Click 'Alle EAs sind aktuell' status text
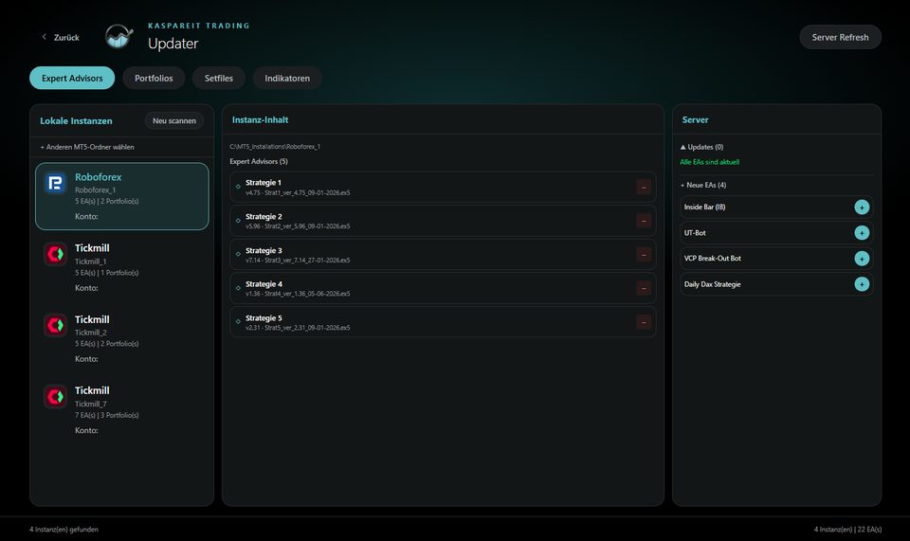Screen dimensions: 910x541 point(709,162)
